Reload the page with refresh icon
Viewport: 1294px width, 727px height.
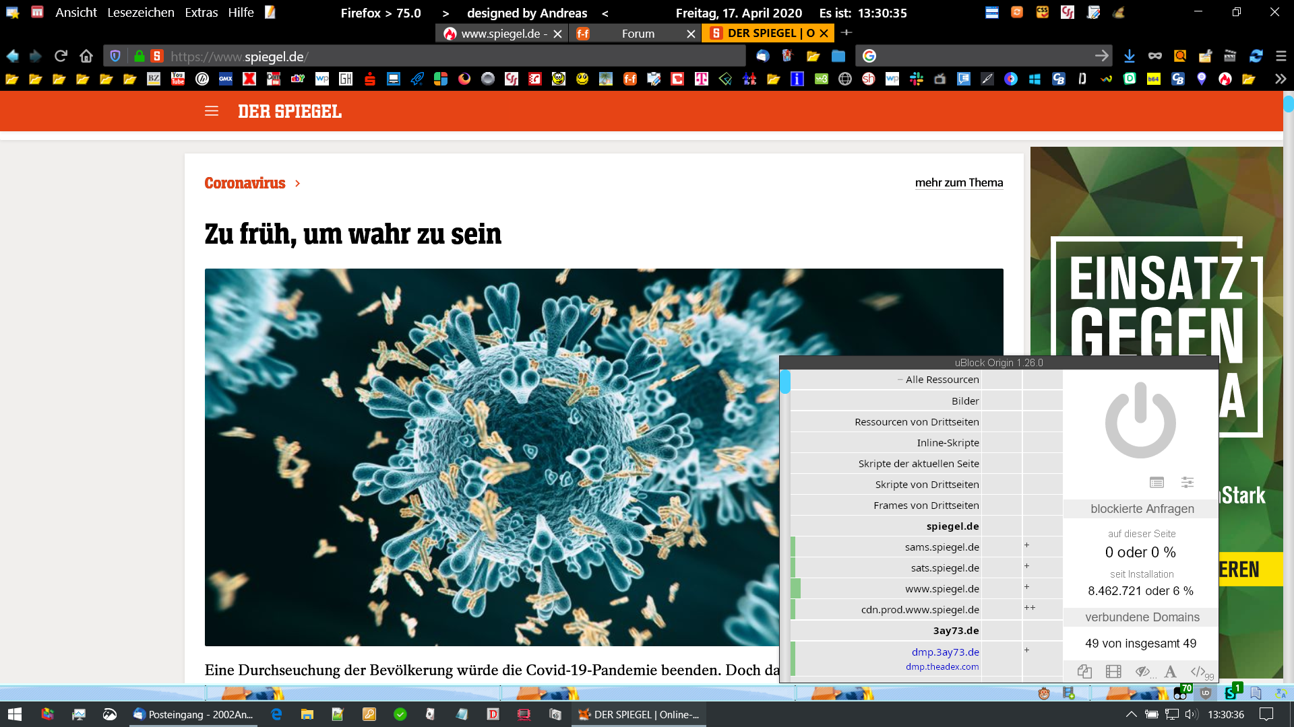pos(61,56)
